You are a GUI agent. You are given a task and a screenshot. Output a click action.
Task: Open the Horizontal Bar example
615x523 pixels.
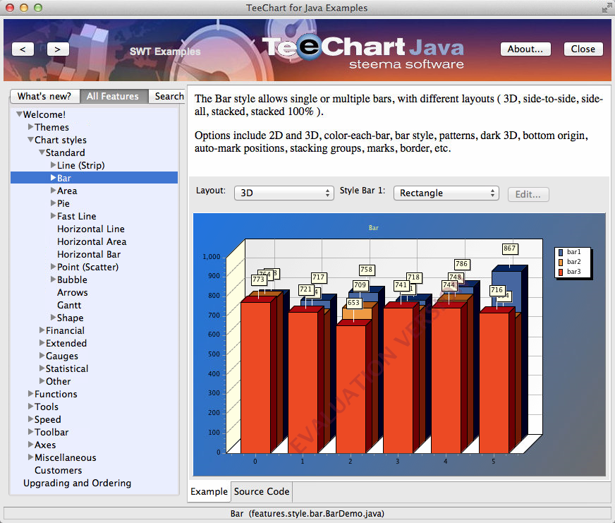pyautogui.click(x=89, y=254)
